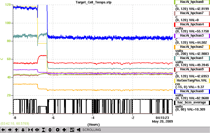Pan the graph right with right arrow
210x133 pixels.
point(10,130)
